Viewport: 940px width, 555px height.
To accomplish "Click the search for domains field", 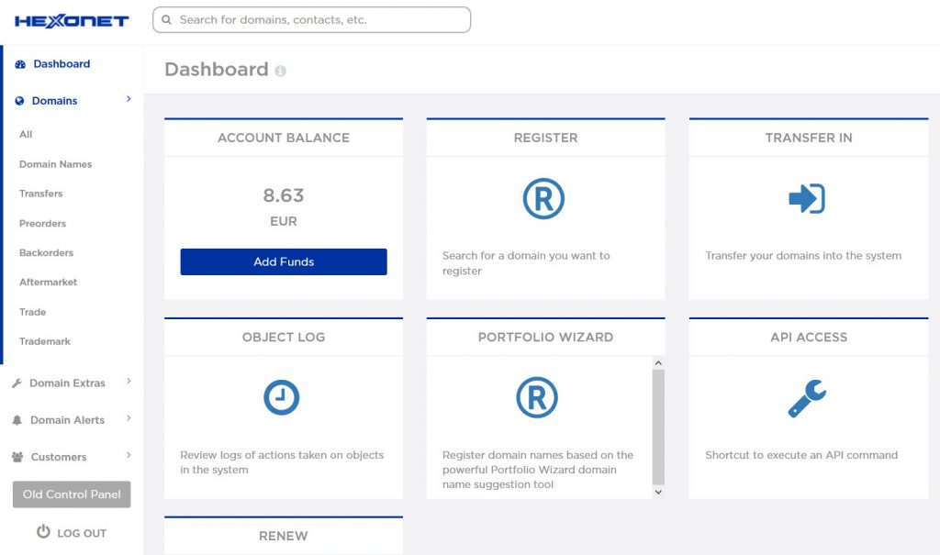I will coord(312,20).
